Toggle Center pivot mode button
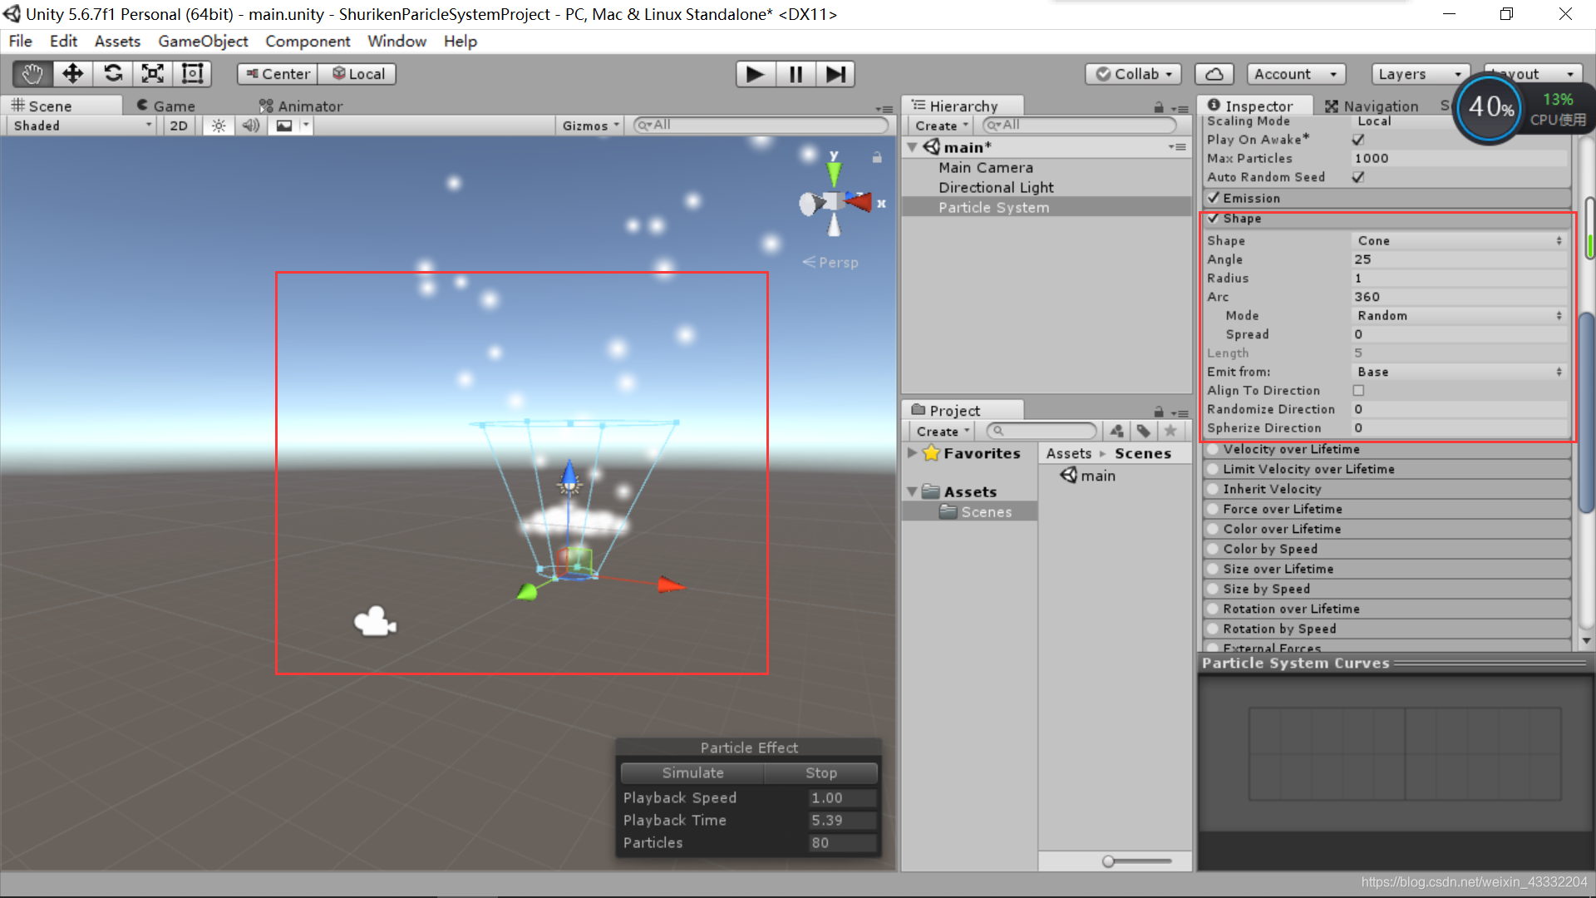Screen dimensions: 1596x898 pyautogui.click(x=278, y=74)
